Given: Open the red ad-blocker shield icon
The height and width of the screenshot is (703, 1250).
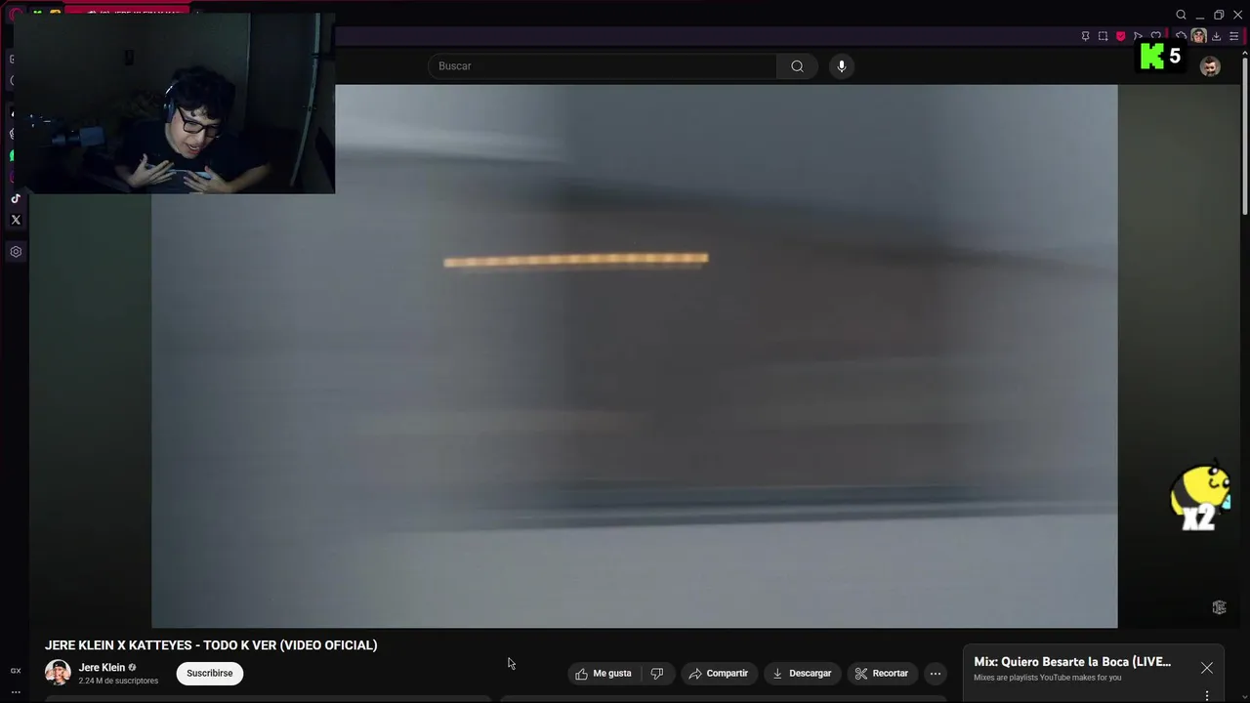Looking at the screenshot, I should pos(1120,36).
